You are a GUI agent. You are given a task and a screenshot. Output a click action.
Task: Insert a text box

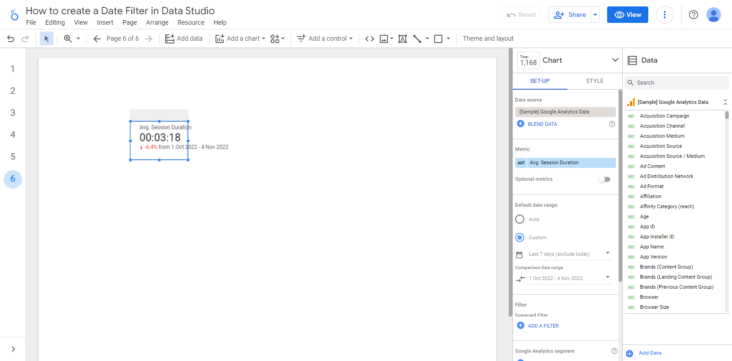click(x=403, y=39)
